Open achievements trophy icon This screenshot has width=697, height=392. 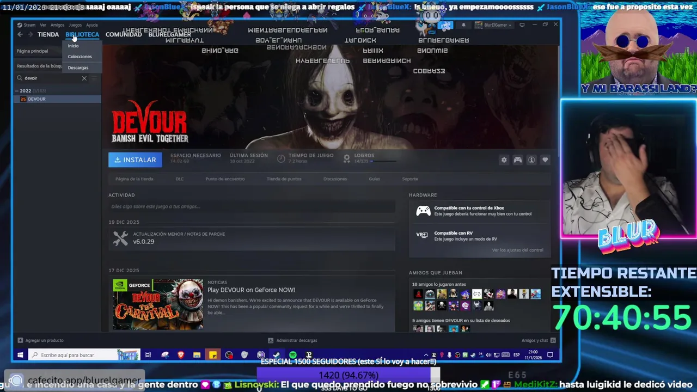point(346,158)
